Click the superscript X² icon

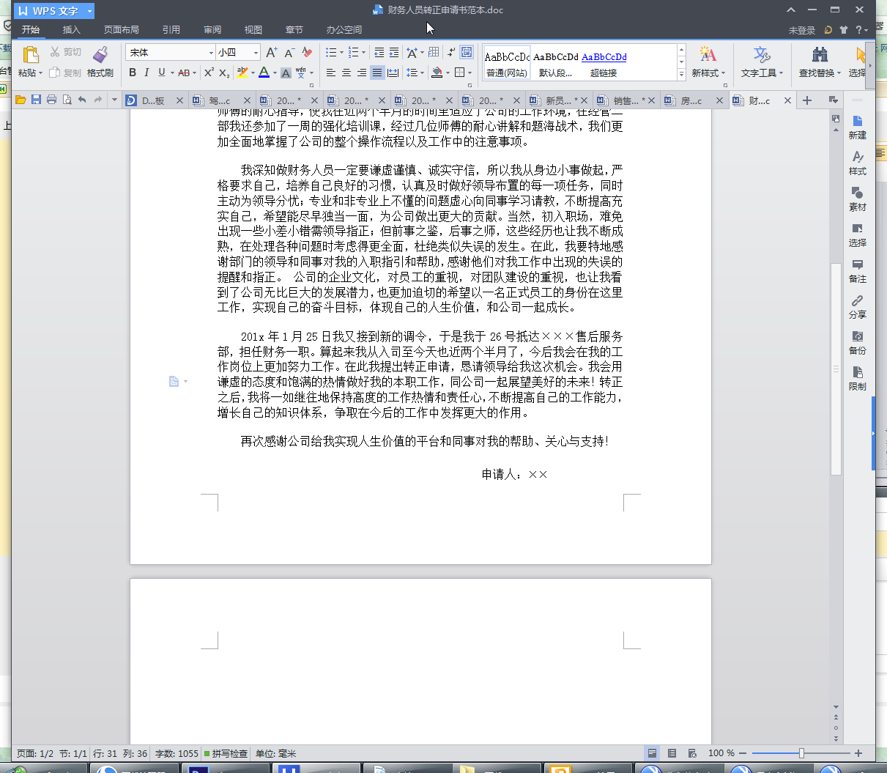click(209, 73)
